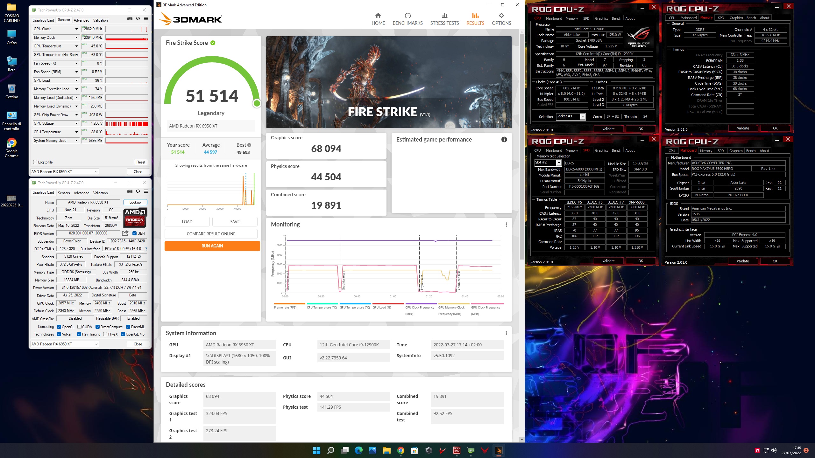This screenshot has height=458, width=815.
Task: Click the GPU Voltage sensor graph
Action: pos(127,123)
